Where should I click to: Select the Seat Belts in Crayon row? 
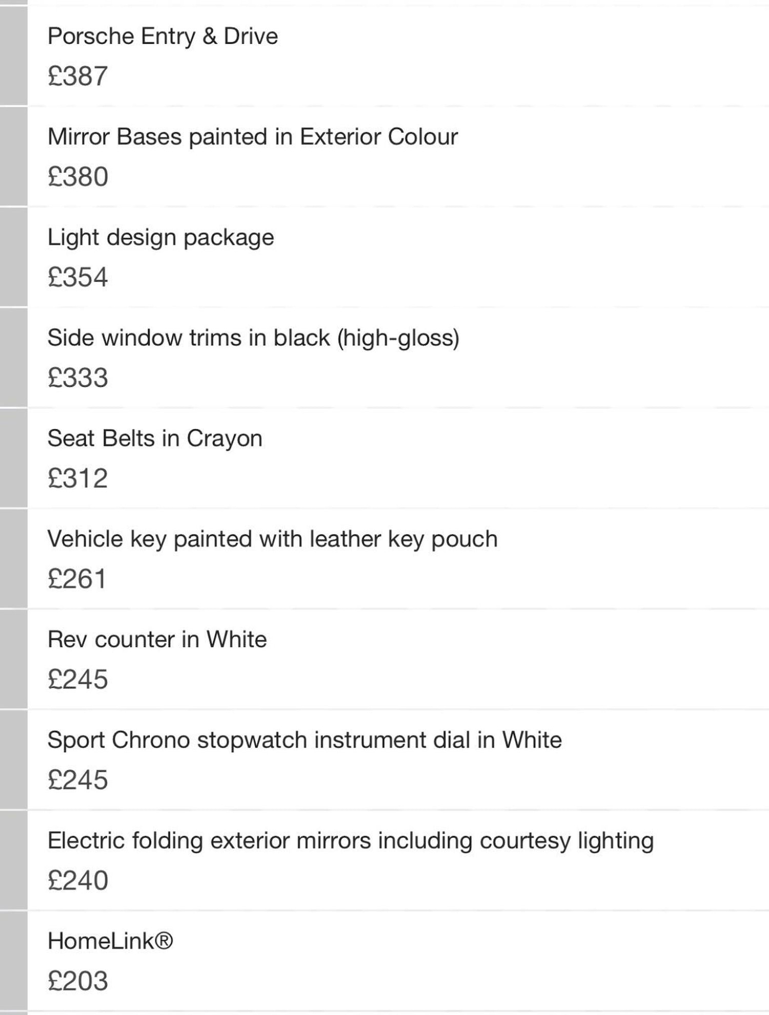pyautogui.click(x=155, y=439)
